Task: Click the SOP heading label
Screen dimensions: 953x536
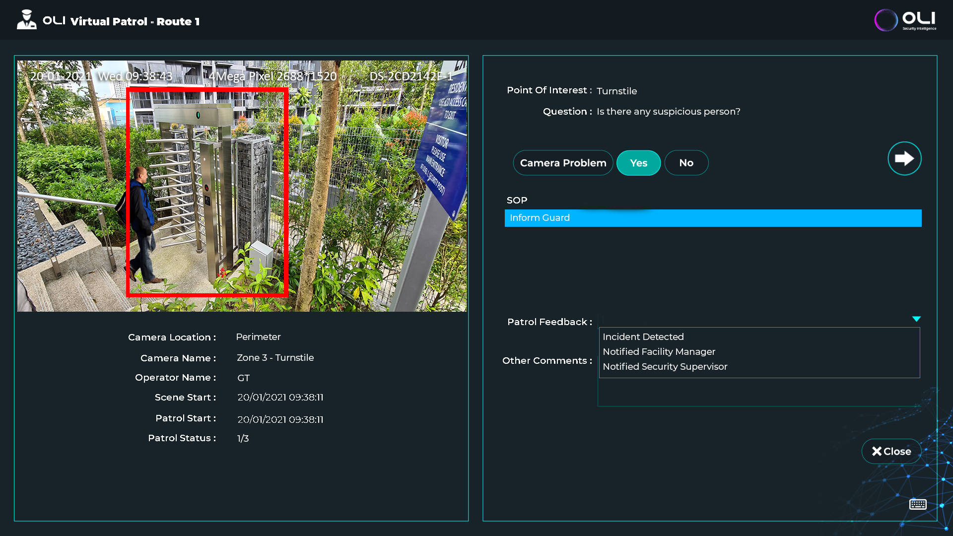Action: coord(517,200)
